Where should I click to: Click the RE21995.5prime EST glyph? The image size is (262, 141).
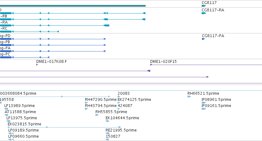[107, 134]
